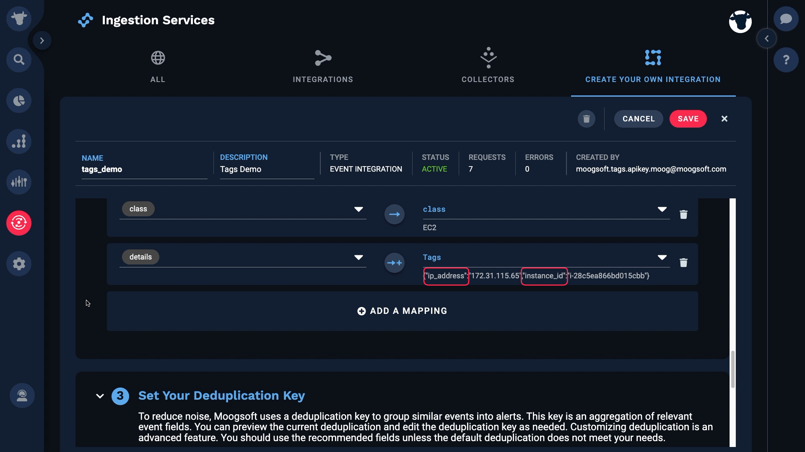Click the CANCEL button
This screenshot has height=452, width=805.
tap(639, 119)
